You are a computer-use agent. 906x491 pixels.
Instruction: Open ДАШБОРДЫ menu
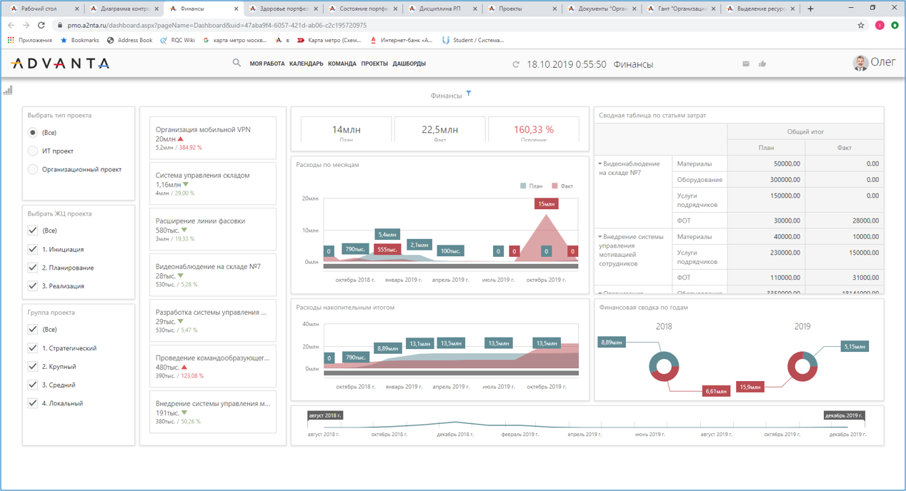409,64
